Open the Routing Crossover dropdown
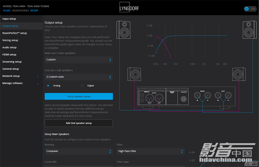 click(x=79, y=151)
